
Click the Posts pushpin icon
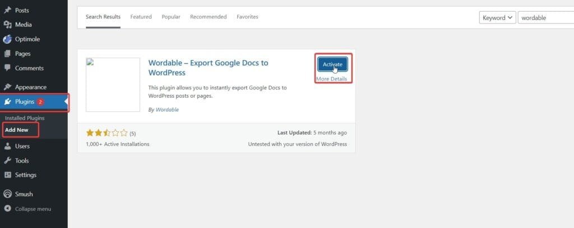pos(7,10)
